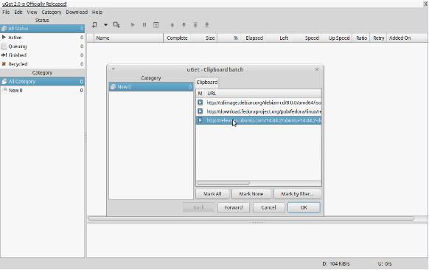The width and height of the screenshot is (429, 270).
Task: Open the dropdown arrow beside New Download
Action: [105, 25]
